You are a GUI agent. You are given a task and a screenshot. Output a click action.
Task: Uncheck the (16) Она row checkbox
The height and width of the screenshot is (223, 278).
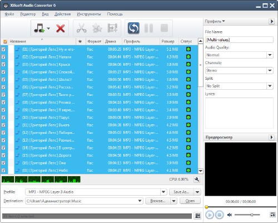coord(3,163)
